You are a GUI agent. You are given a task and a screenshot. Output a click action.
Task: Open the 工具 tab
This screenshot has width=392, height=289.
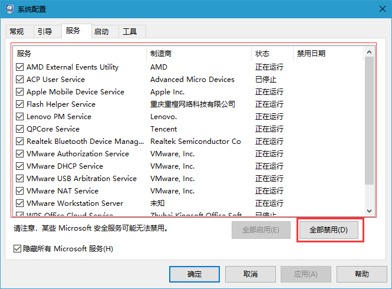130,32
